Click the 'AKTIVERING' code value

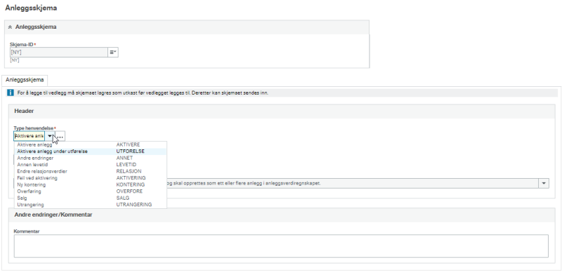pyautogui.click(x=131, y=178)
